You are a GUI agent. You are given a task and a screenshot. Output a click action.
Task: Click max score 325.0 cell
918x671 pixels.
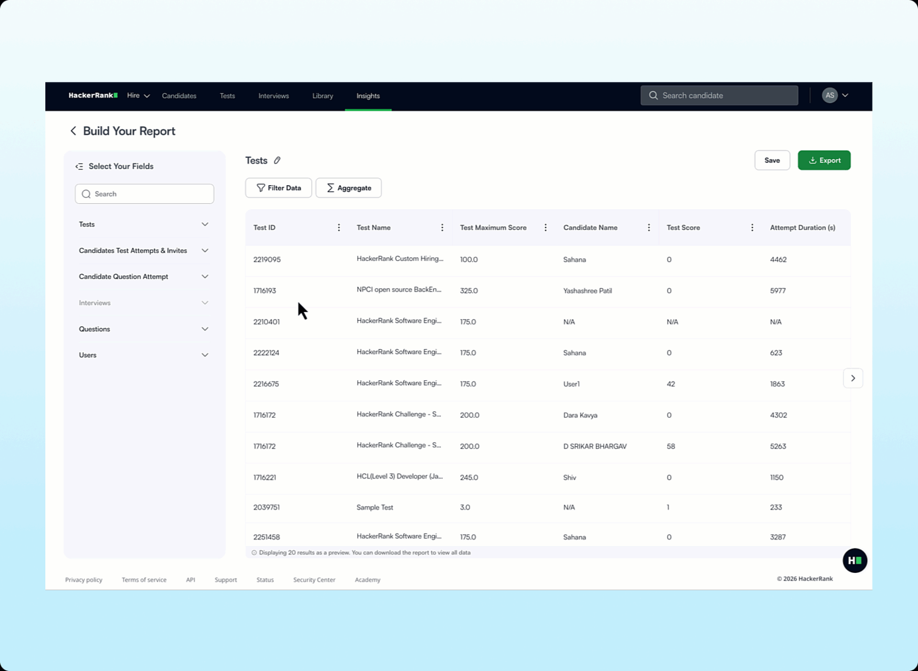pyautogui.click(x=469, y=291)
